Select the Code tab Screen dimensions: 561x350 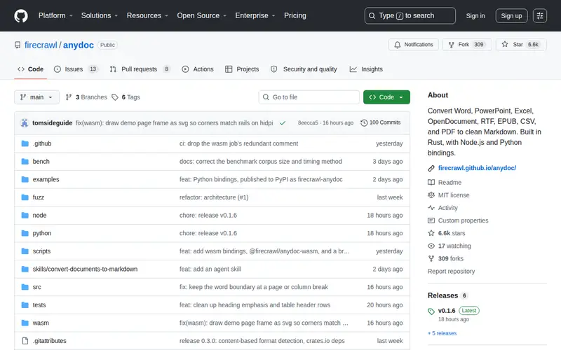(31, 69)
